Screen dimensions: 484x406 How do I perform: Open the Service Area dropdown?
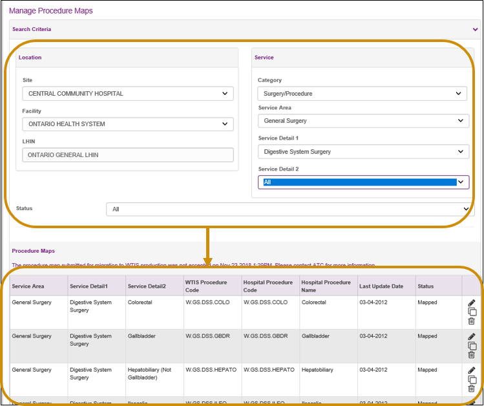click(x=364, y=121)
